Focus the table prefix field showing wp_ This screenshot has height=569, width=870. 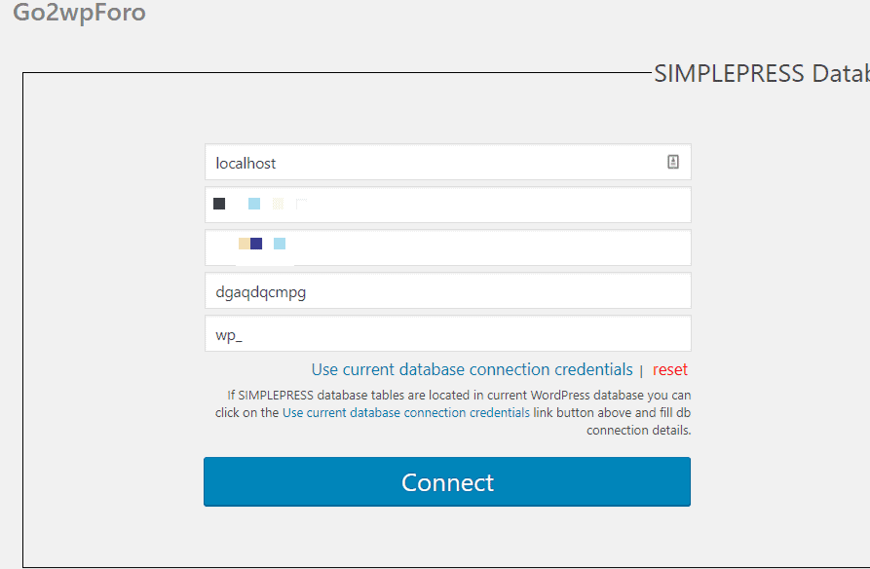coord(448,333)
